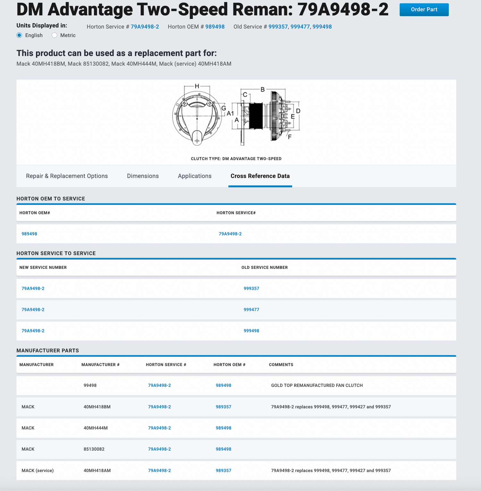Open 79A9498-2 in Horton OEM to Service table
This screenshot has width=481, height=491.
230,234
